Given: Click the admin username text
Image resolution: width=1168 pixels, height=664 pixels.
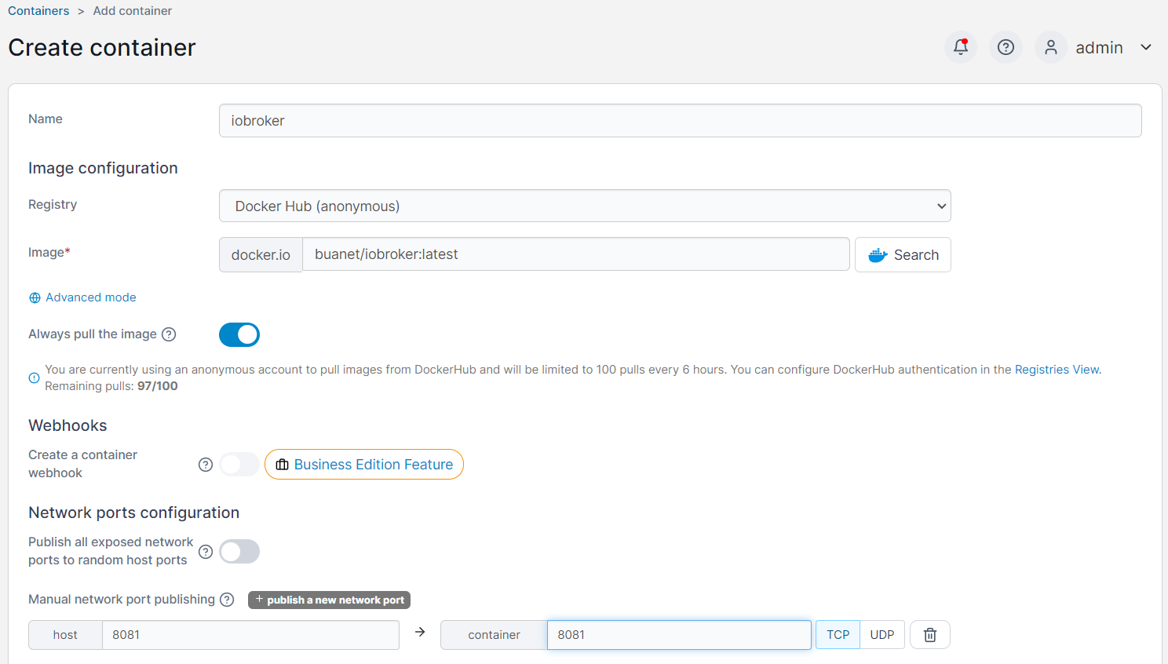Looking at the screenshot, I should click(1099, 48).
